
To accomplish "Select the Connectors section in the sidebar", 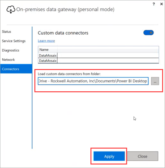I will coord(16,69).
